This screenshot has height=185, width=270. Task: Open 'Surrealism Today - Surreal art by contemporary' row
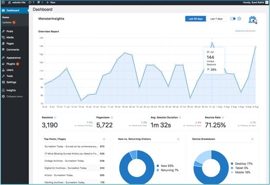tap(74, 146)
